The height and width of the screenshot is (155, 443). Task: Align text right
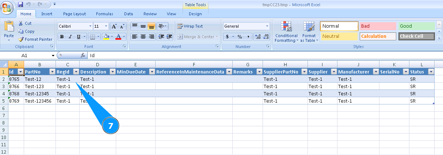coord(152,37)
